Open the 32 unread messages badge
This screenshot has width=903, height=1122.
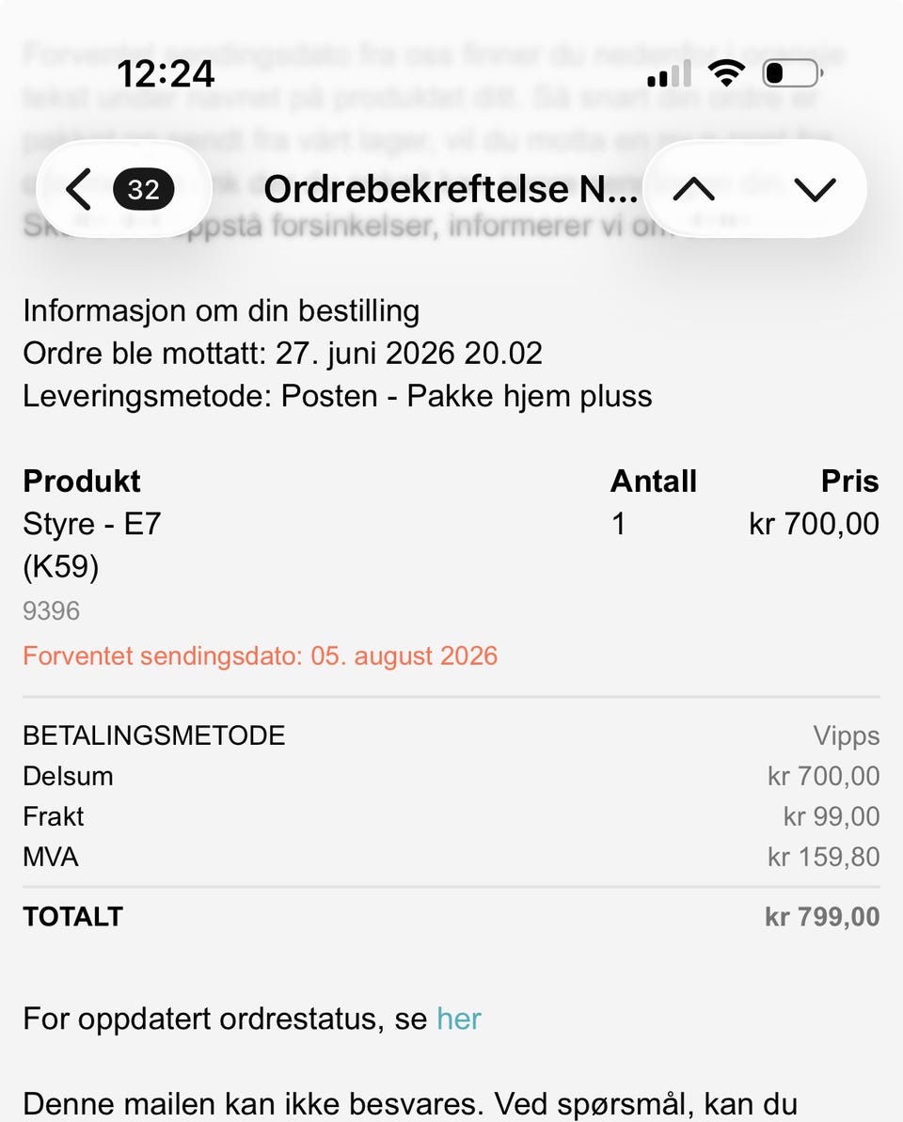(x=143, y=190)
